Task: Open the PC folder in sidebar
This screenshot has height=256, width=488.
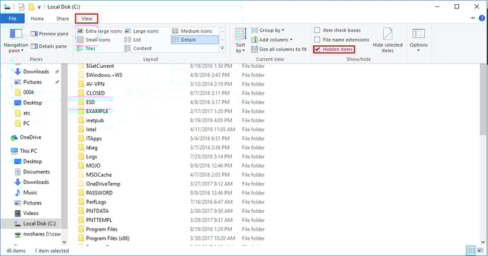Action: pyautogui.click(x=26, y=123)
